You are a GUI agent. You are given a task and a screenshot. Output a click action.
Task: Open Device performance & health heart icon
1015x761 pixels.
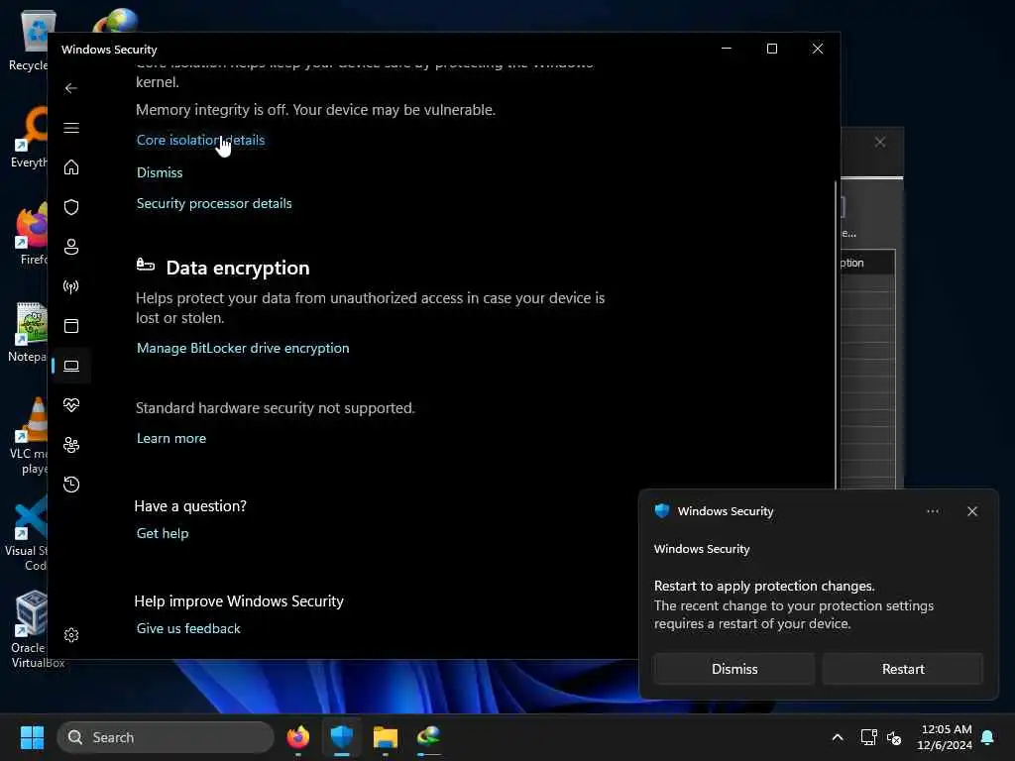click(71, 405)
